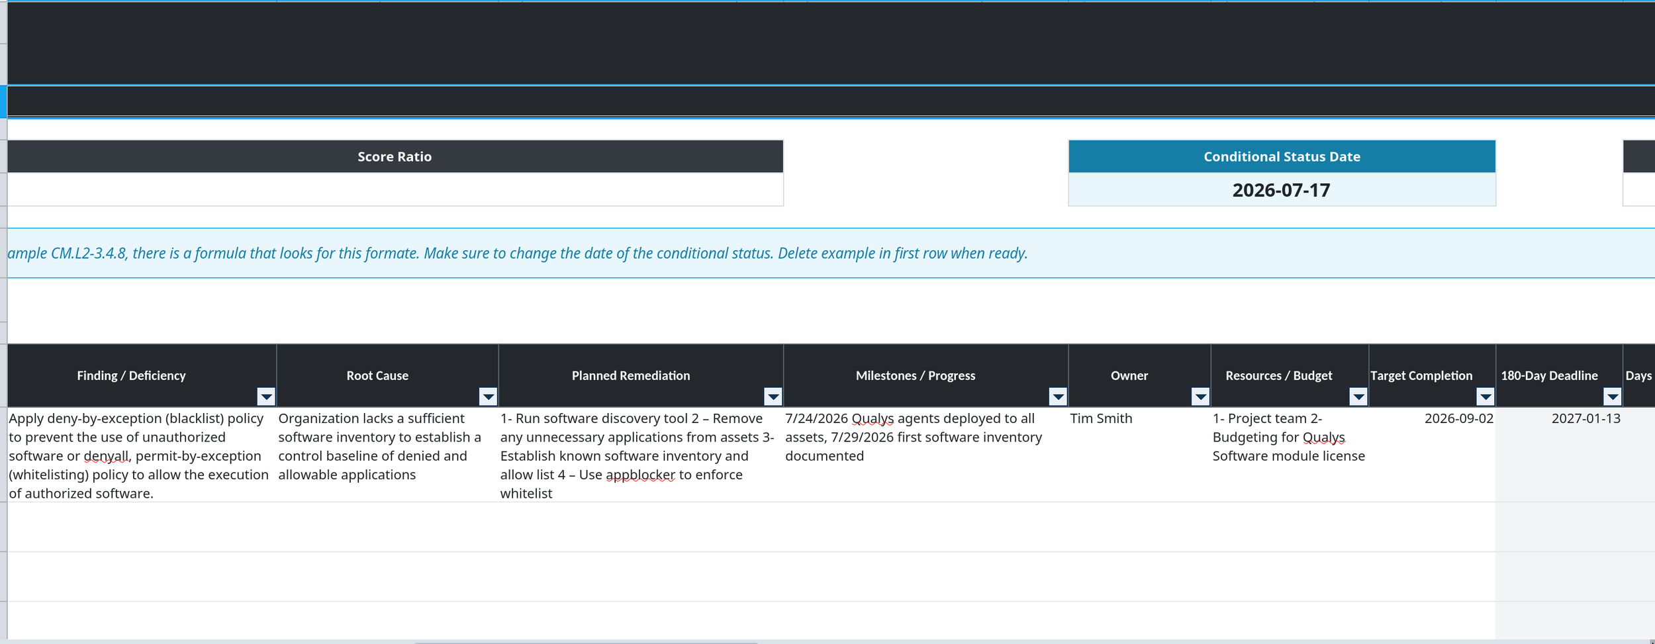Open the Root Cause filter dropdown
Viewport: 1655px width, 644px height.
(488, 396)
